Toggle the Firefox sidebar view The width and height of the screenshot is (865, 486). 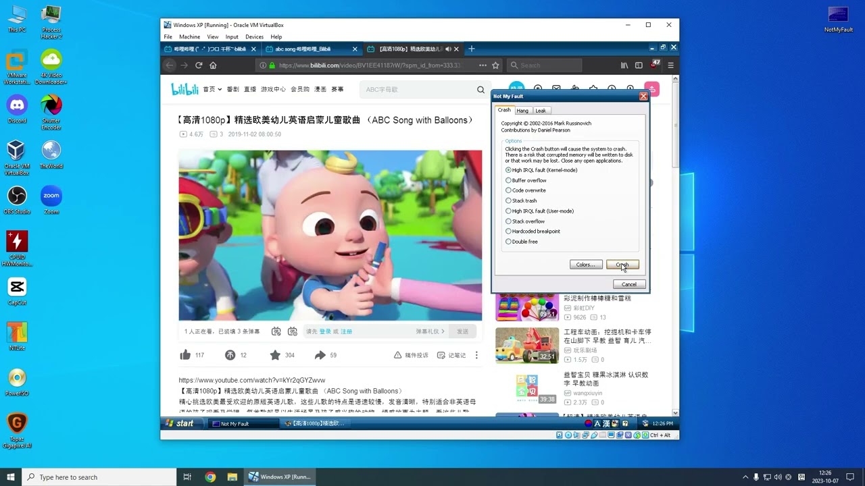[x=639, y=65]
